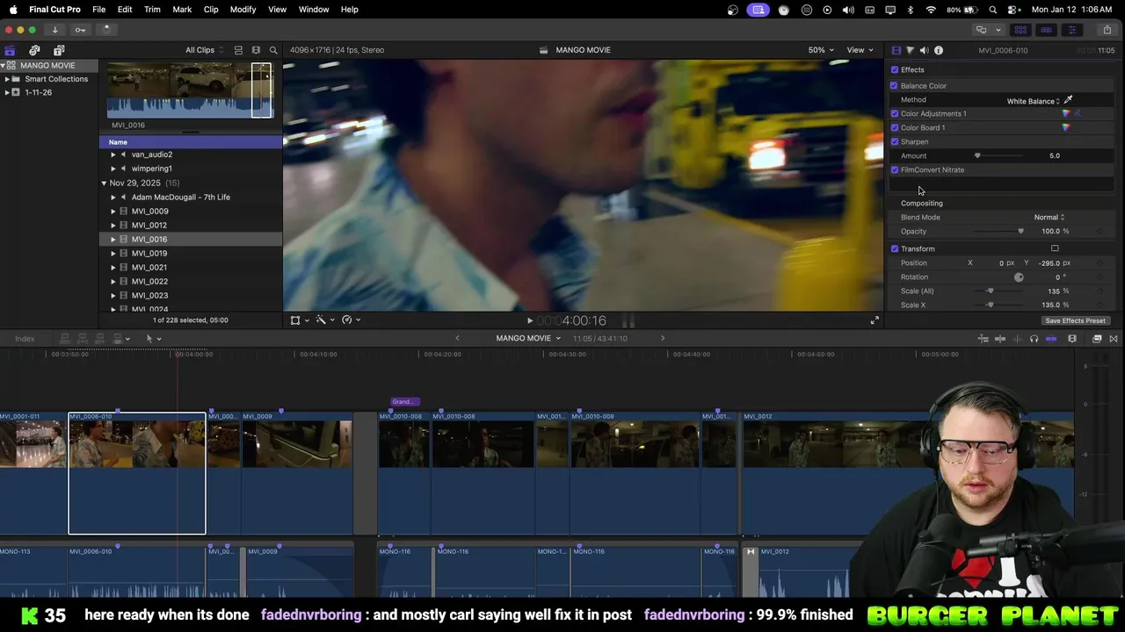Switch to the Color inspector tab
Screen dimensions: 1125x632
pyautogui.click(x=910, y=50)
